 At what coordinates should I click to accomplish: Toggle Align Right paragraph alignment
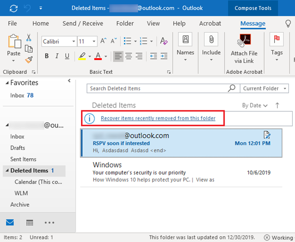pyautogui.click(x=139, y=56)
